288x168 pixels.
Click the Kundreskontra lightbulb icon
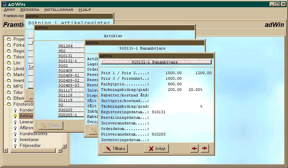pyautogui.click(x=15, y=134)
